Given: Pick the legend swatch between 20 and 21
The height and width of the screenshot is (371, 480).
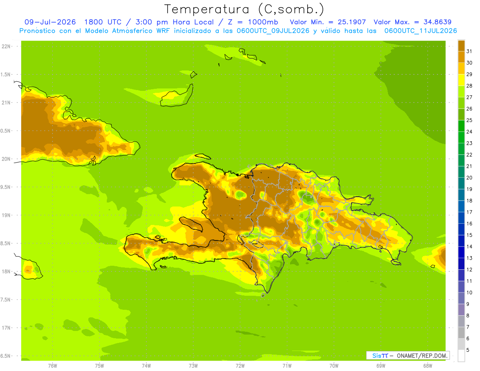Looking at the screenshot, I should coord(461,172).
